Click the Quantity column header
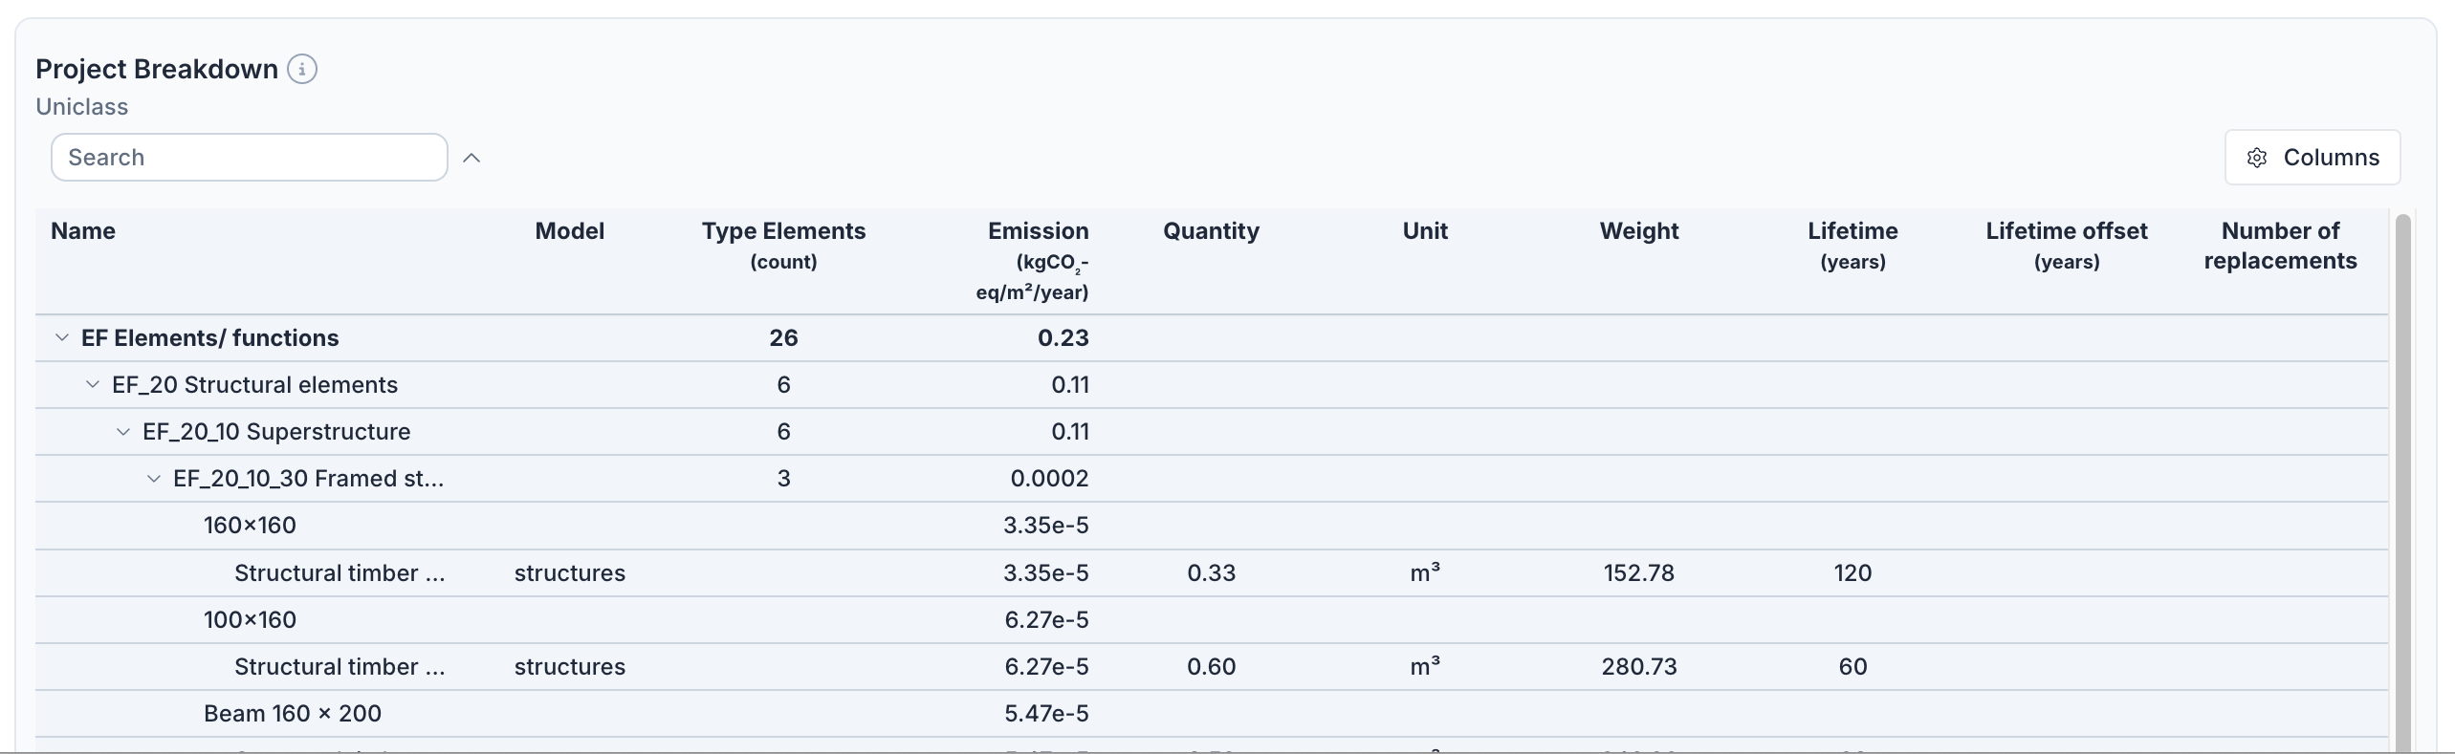 (x=1211, y=231)
